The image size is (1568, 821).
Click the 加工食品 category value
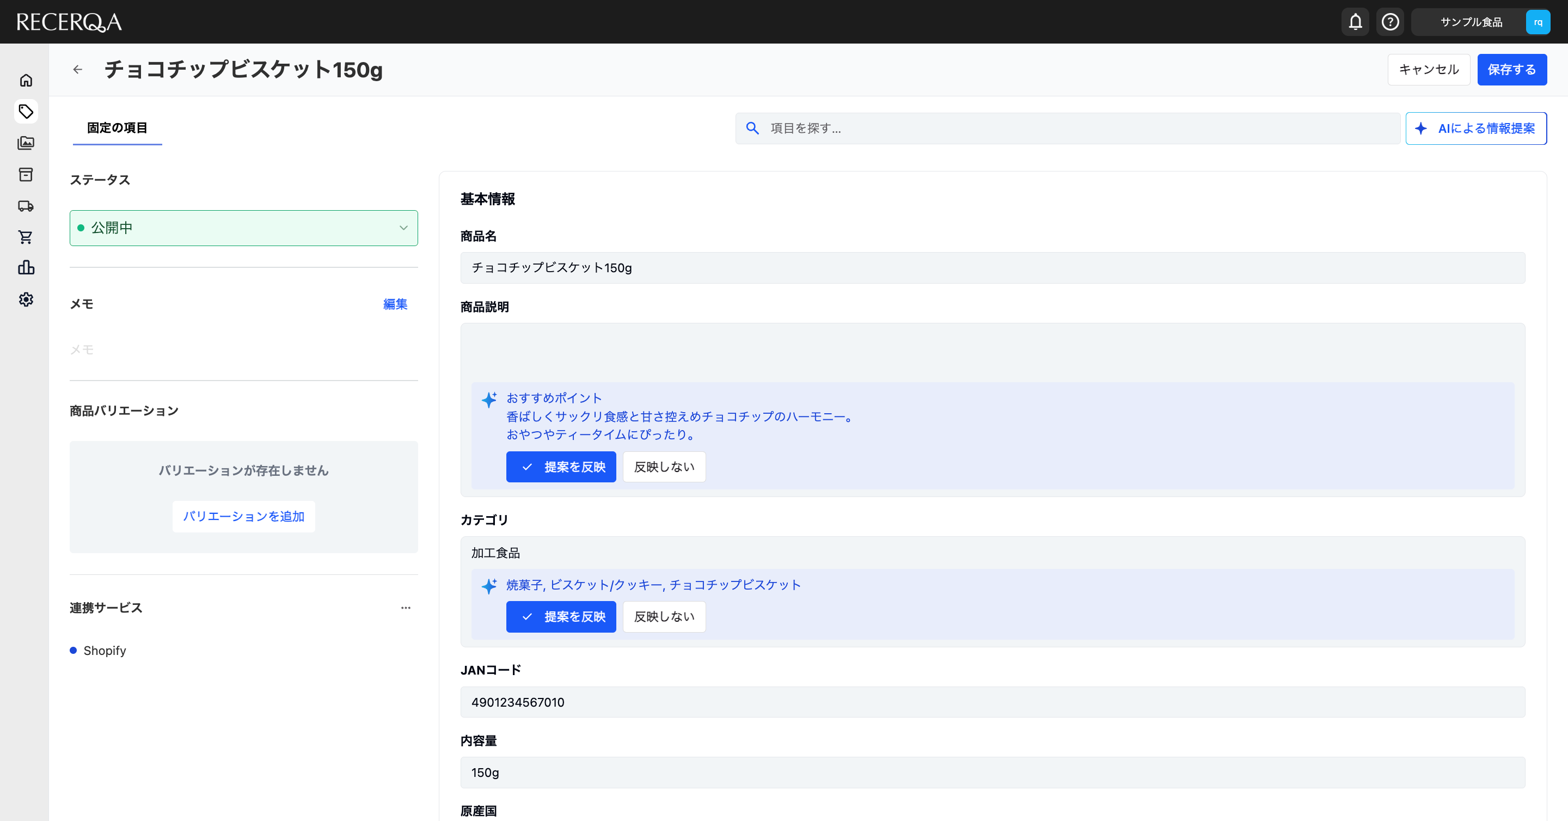point(495,553)
